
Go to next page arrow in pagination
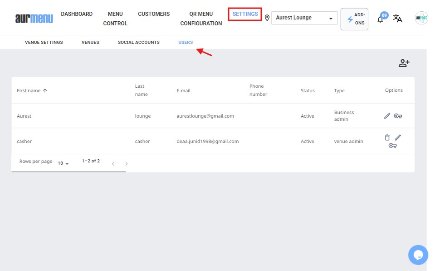click(127, 163)
